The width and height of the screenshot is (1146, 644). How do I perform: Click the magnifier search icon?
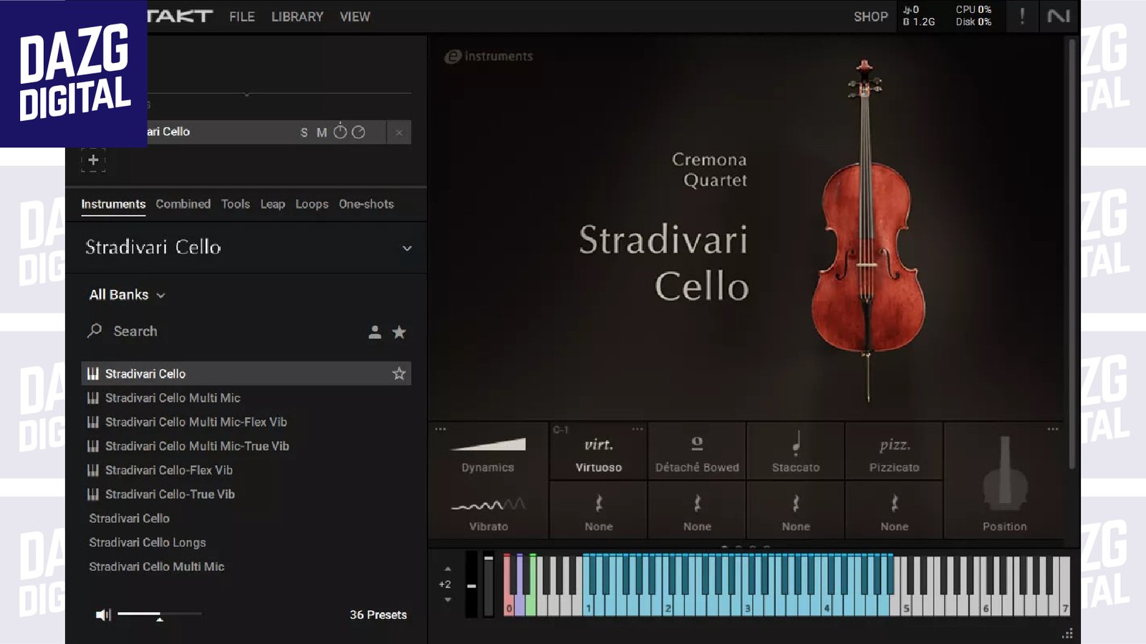(95, 331)
